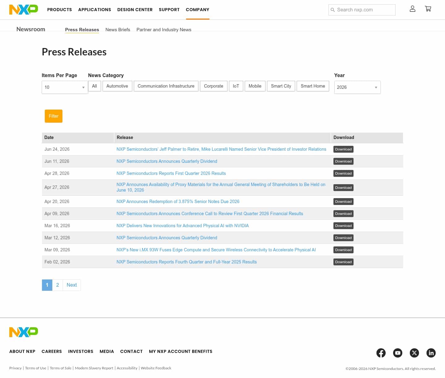This screenshot has width=445, height=378.
Task: Toggle the All news category filter
Action: (95, 86)
